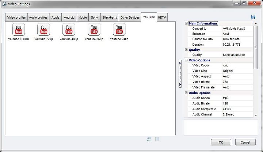
Task: Minimize the Video Settings window
Action: [237, 3]
